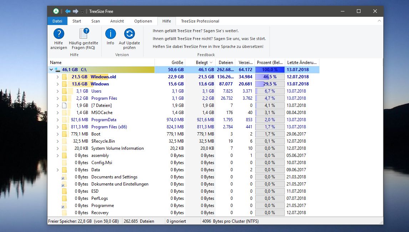Click the 29,5 % bar for Windows
The image size is (409, 232).
coord(270,84)
